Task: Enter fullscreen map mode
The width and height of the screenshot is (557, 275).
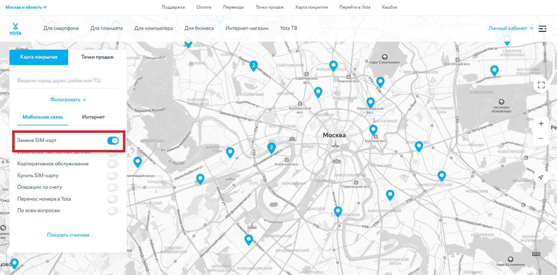Action: tap(541, 85)
